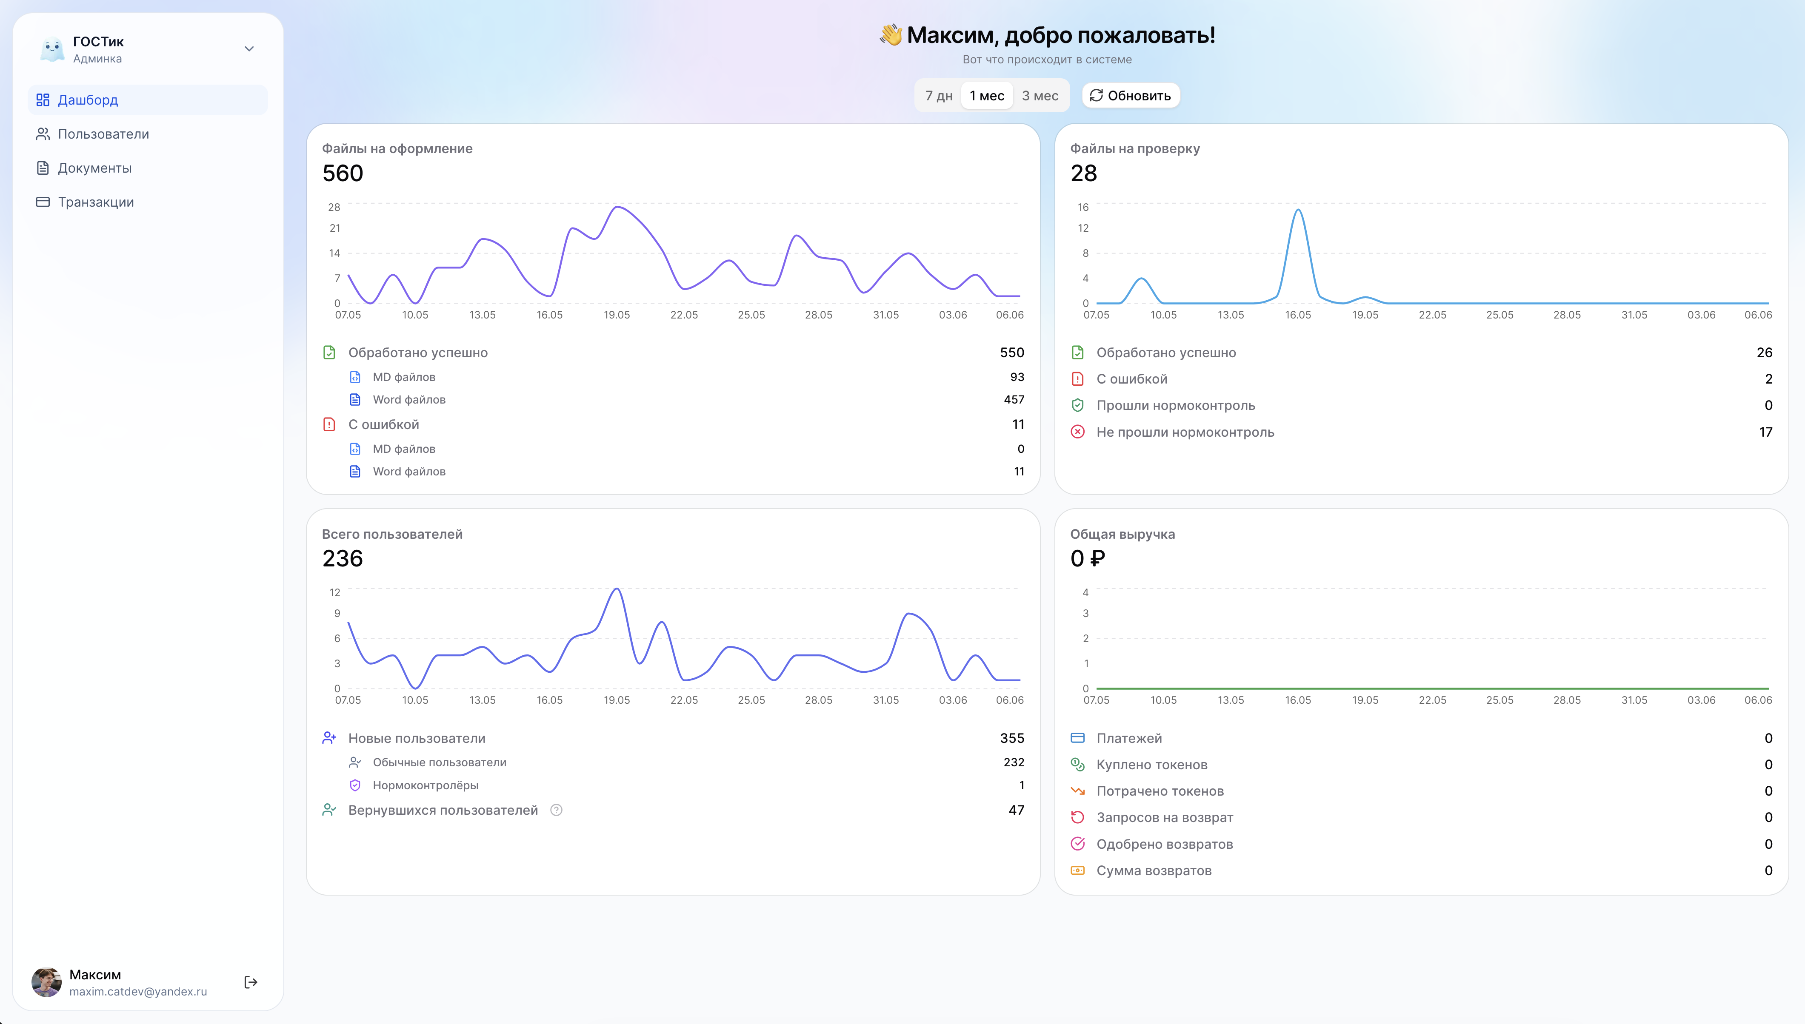
Task: Click the Транзакции card icon in sidebar
Action: (x=43, y=202)
